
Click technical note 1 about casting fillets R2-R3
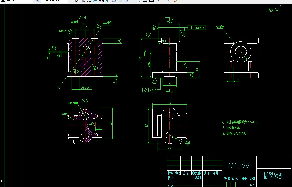(240, 122)
